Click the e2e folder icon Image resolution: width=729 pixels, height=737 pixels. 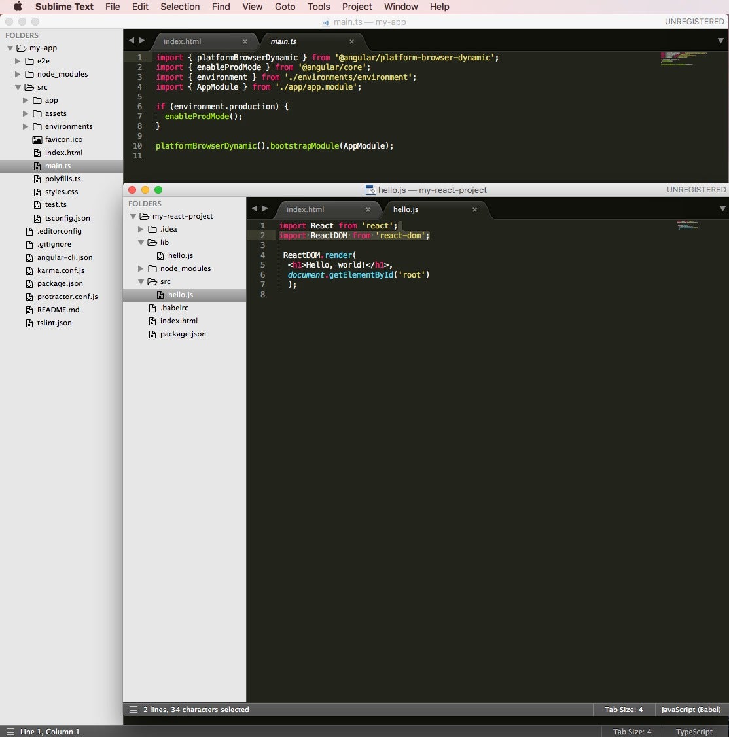click(x=29, y=61)
